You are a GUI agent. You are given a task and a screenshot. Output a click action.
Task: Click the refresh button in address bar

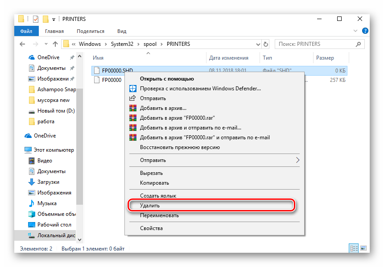click(266, 44)
